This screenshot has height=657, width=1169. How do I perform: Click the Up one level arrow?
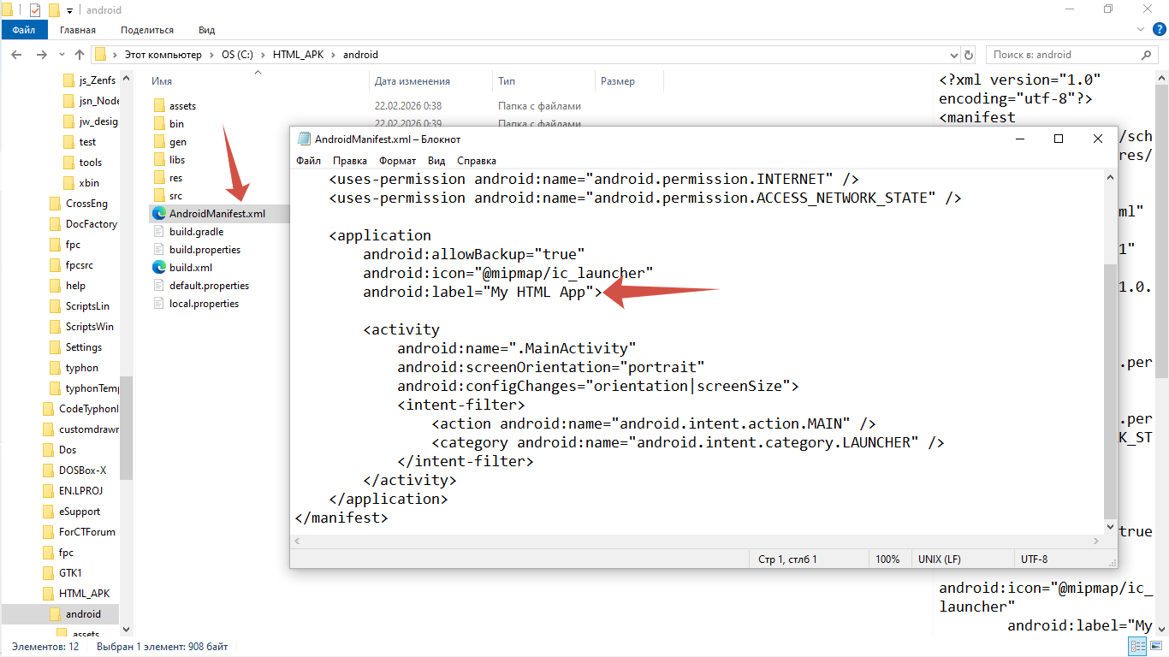pyautogui.click(x=80, y=55)
